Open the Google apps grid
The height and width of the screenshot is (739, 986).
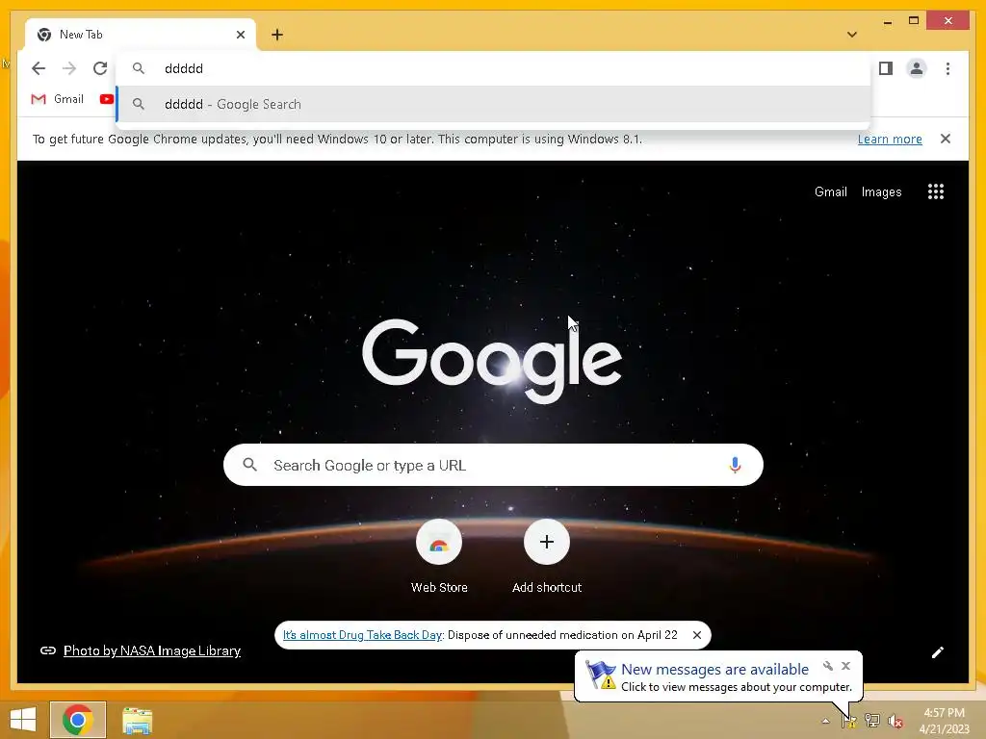click(936, 191)
